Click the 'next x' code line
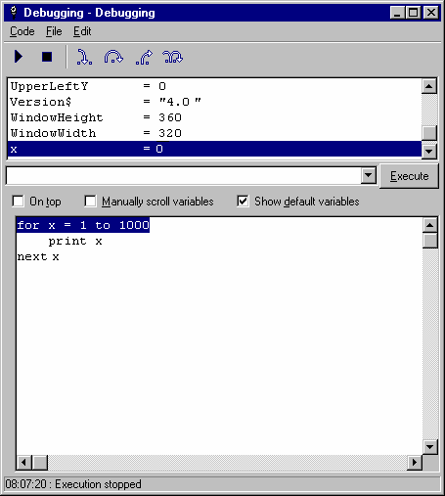The width and height of the screenshot is (445, 496). [x=38, y=257]
